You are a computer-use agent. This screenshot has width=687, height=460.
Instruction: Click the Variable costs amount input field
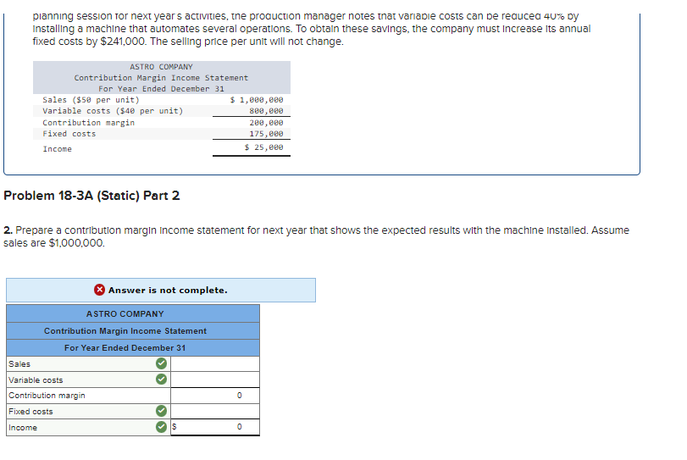(x=215, y=380)
